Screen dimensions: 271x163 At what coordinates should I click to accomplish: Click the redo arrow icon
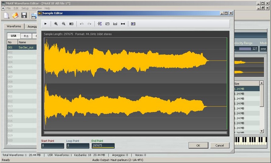89,24
